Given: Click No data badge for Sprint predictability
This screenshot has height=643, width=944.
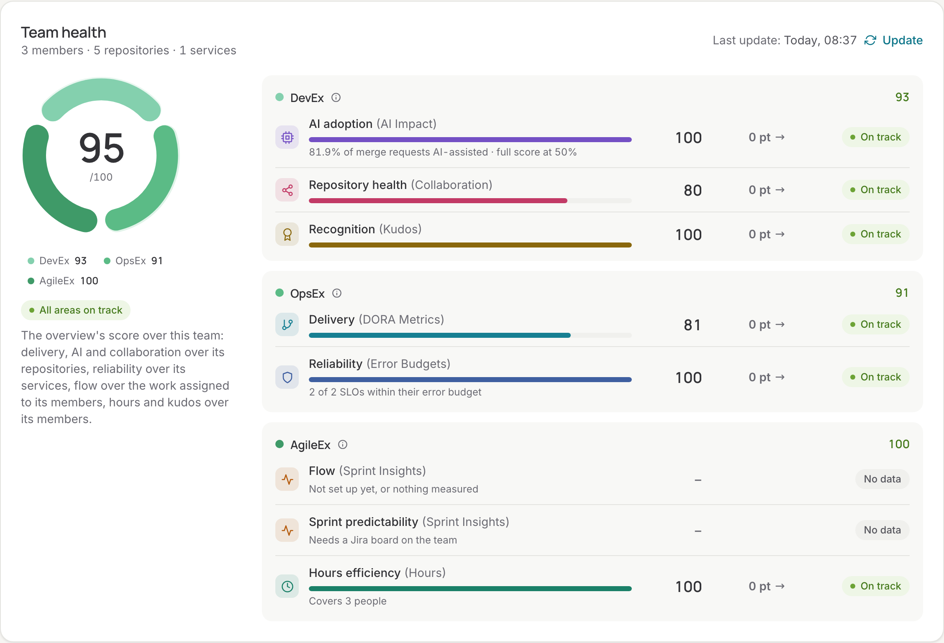Looking at the screenshot, I should tap(882, 530).
